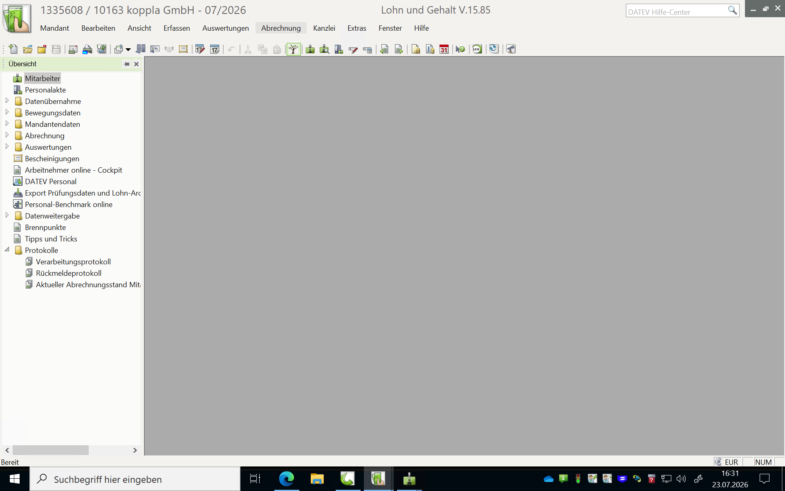Screen dimensions: 785x491
Task: Click the page with right green arrow icon
Action: click(x=399, y=50)
